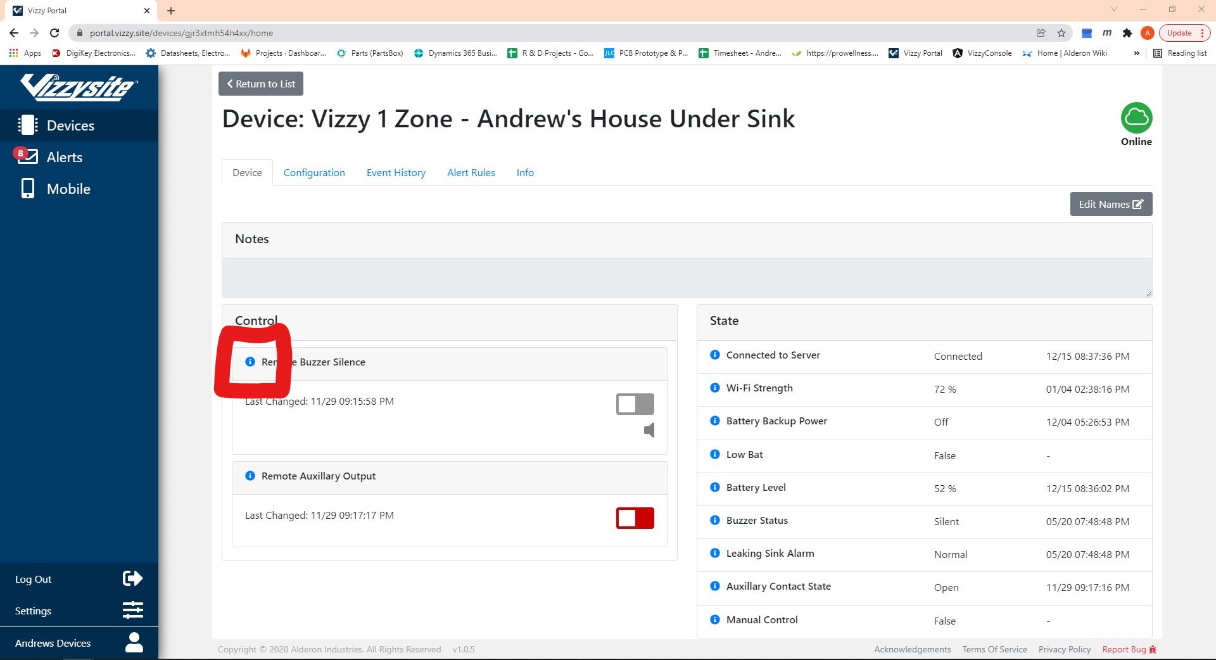Open Chrome menu next to Update
The width and height of the screenshot is (1216, 660).
click(x=1202, y=33)
